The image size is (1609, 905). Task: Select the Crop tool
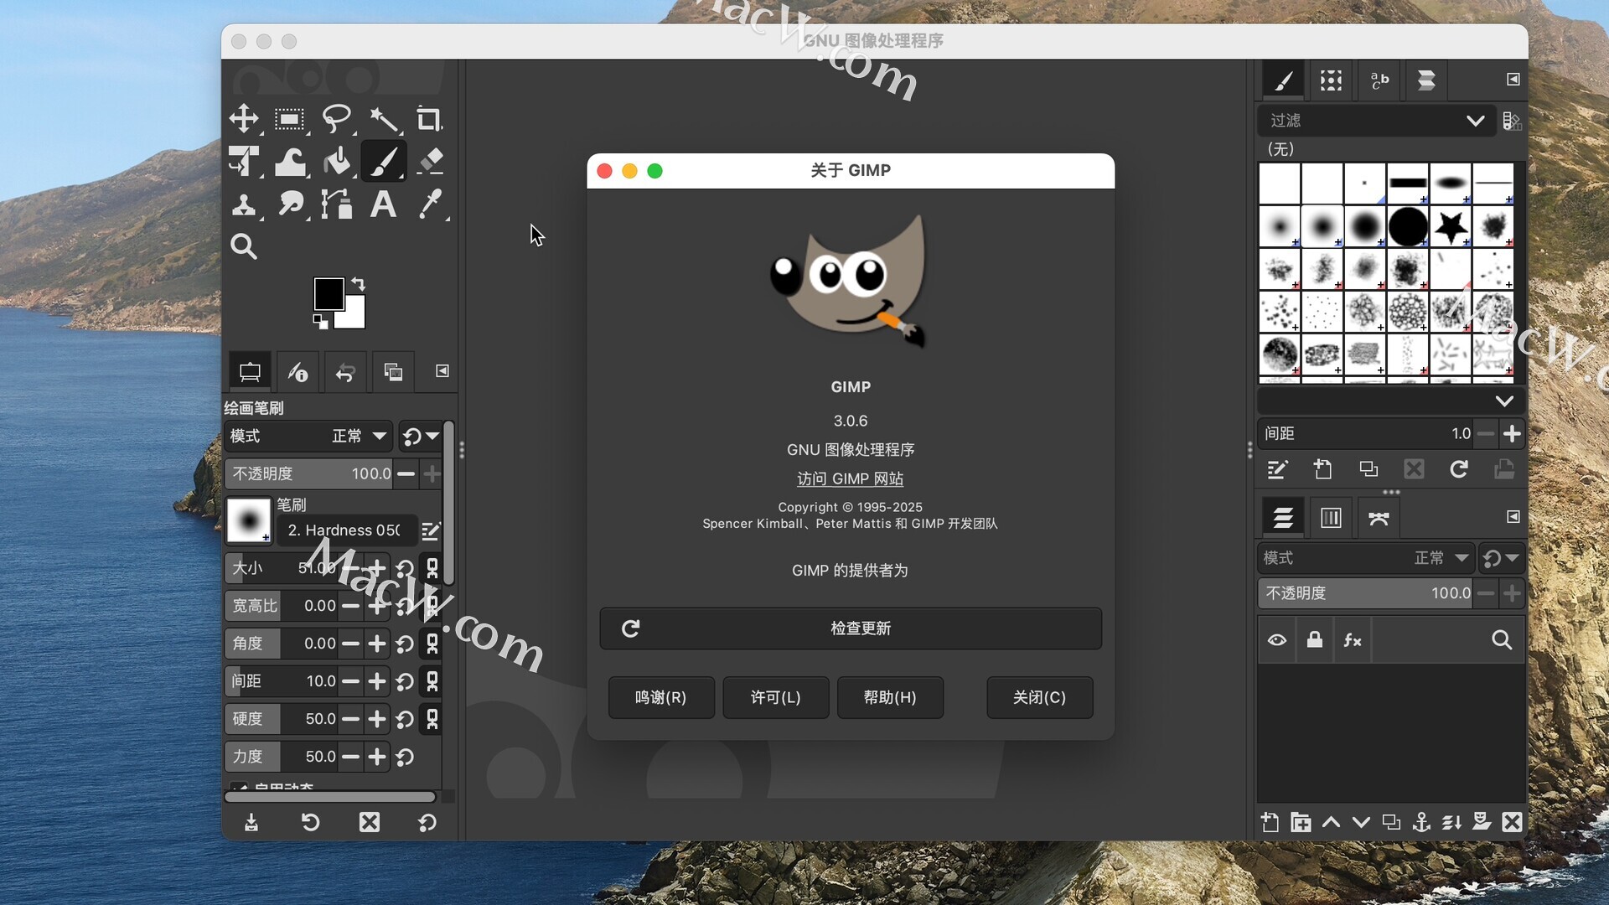pyautogui.click(x=429, y=119)
